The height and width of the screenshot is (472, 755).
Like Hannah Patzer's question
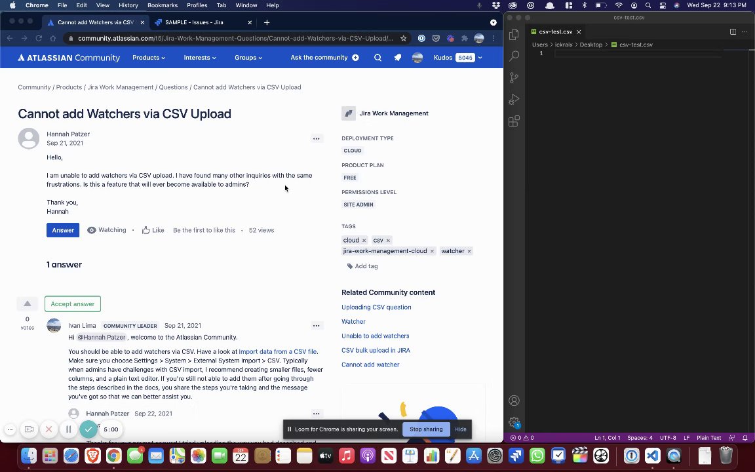pos(153,230)
